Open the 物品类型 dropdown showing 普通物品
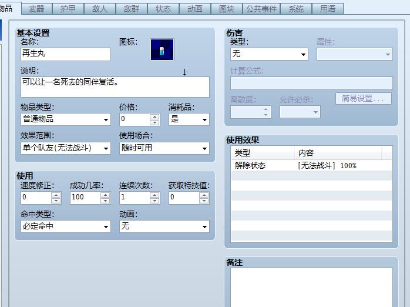The image size is (410, 307). coord(66,119)
